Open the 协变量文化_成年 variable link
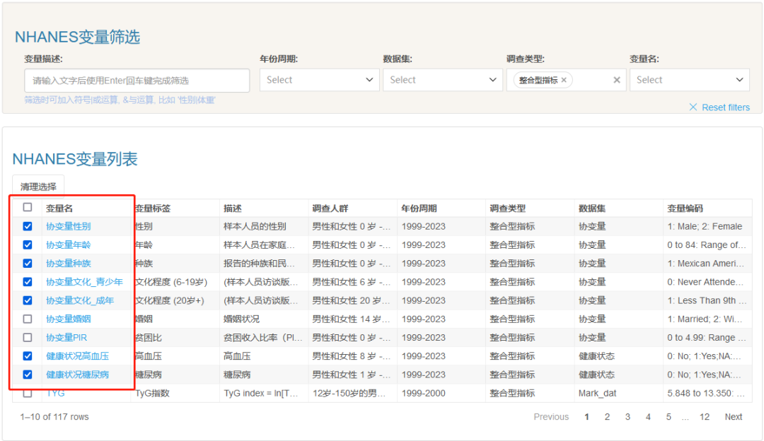Viewport: 764px width, 441px height. click(80, 300)
